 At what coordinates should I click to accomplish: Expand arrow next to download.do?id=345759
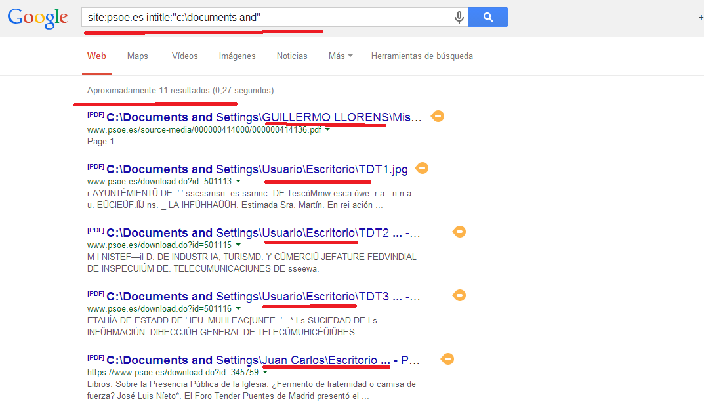pyautogui.click(x=265, y=372)
